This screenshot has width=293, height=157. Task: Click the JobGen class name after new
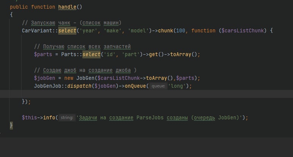coord(85,78)
